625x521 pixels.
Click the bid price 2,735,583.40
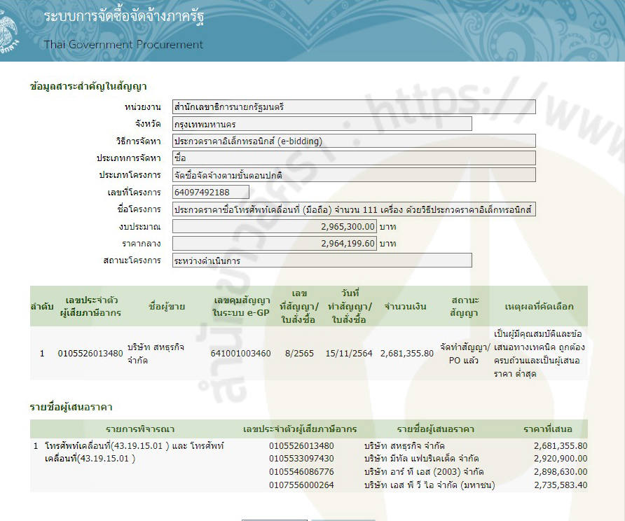tap(560, 485)
